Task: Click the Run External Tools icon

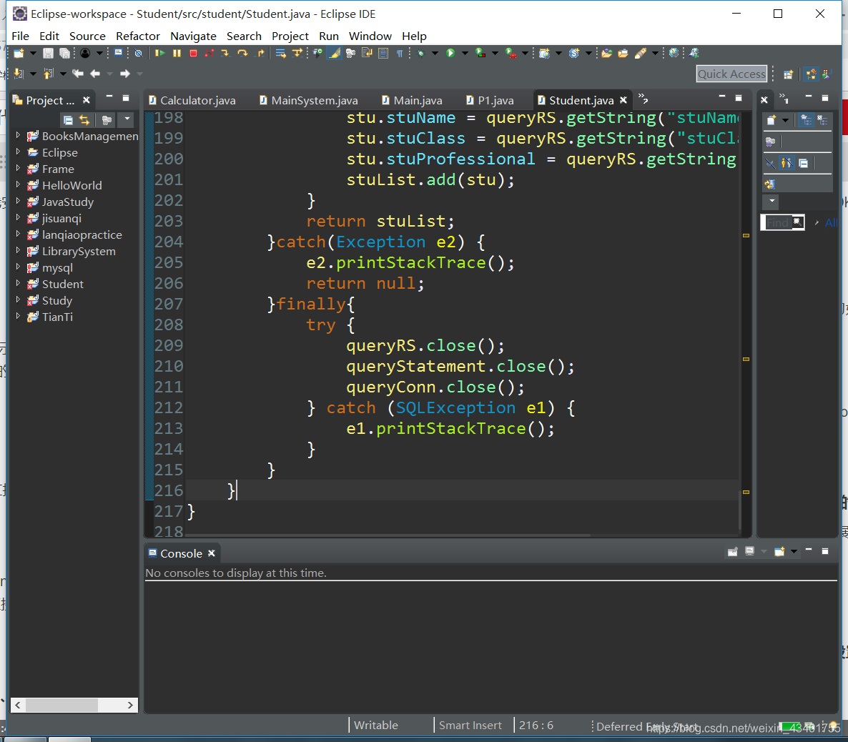Action: (511, 53)
